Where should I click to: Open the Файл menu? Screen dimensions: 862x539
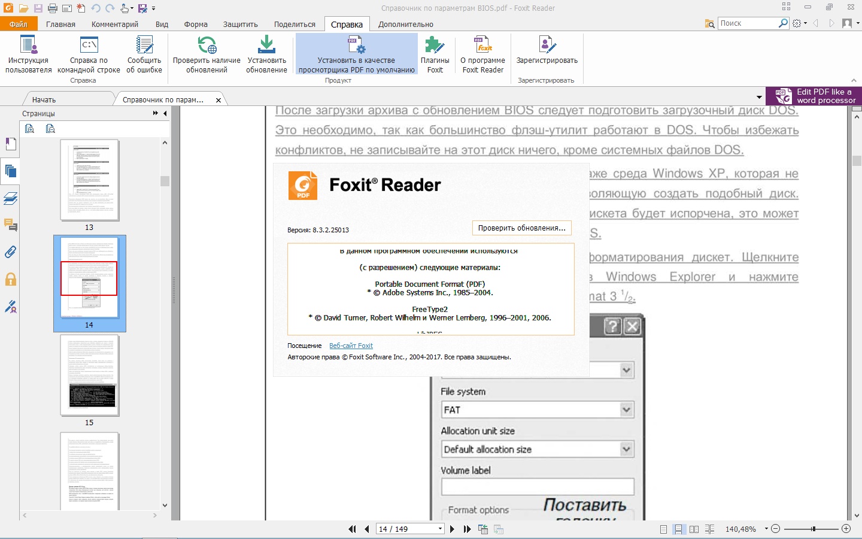pos(19,24)
